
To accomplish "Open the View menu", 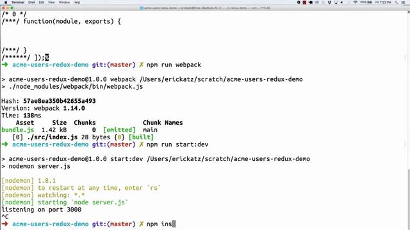I will coord(51,3).
